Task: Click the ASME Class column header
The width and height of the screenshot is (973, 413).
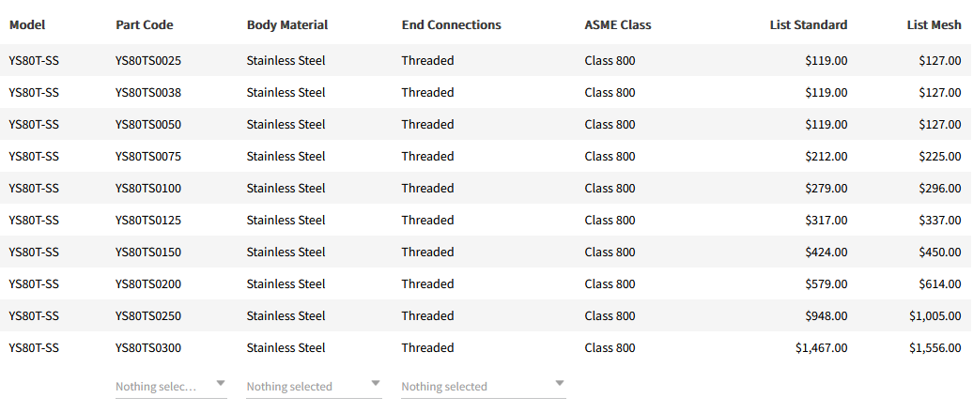Action: (618, 25)
